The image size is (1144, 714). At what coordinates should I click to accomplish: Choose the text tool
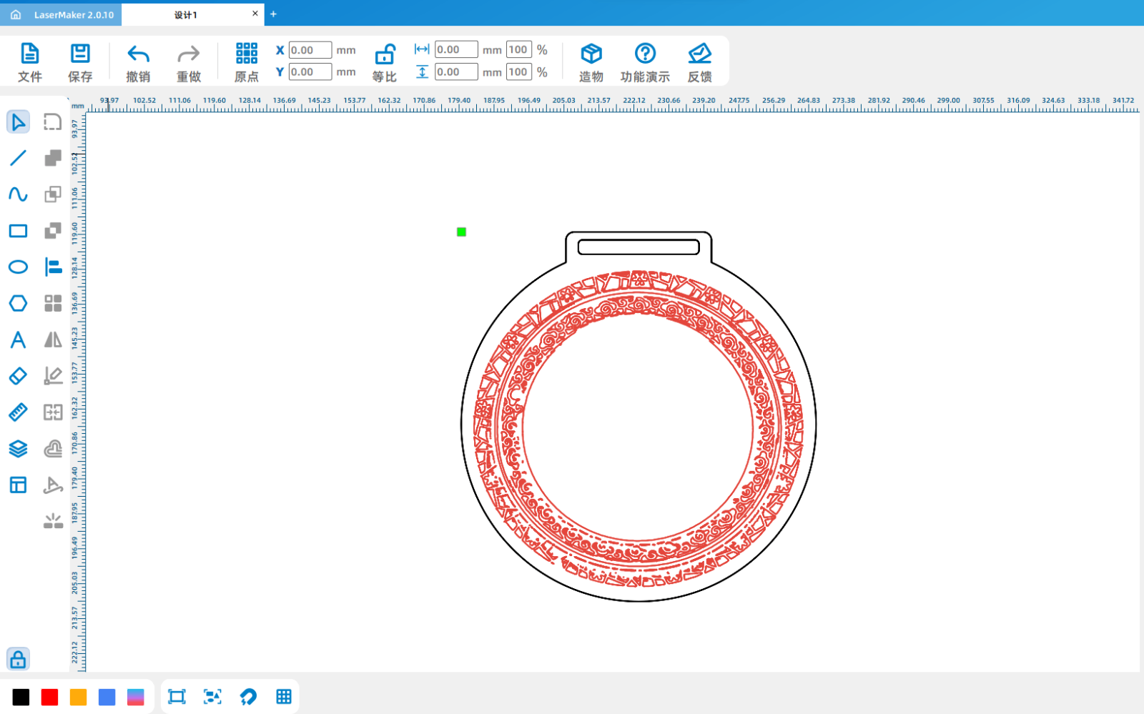click(18, 339)
